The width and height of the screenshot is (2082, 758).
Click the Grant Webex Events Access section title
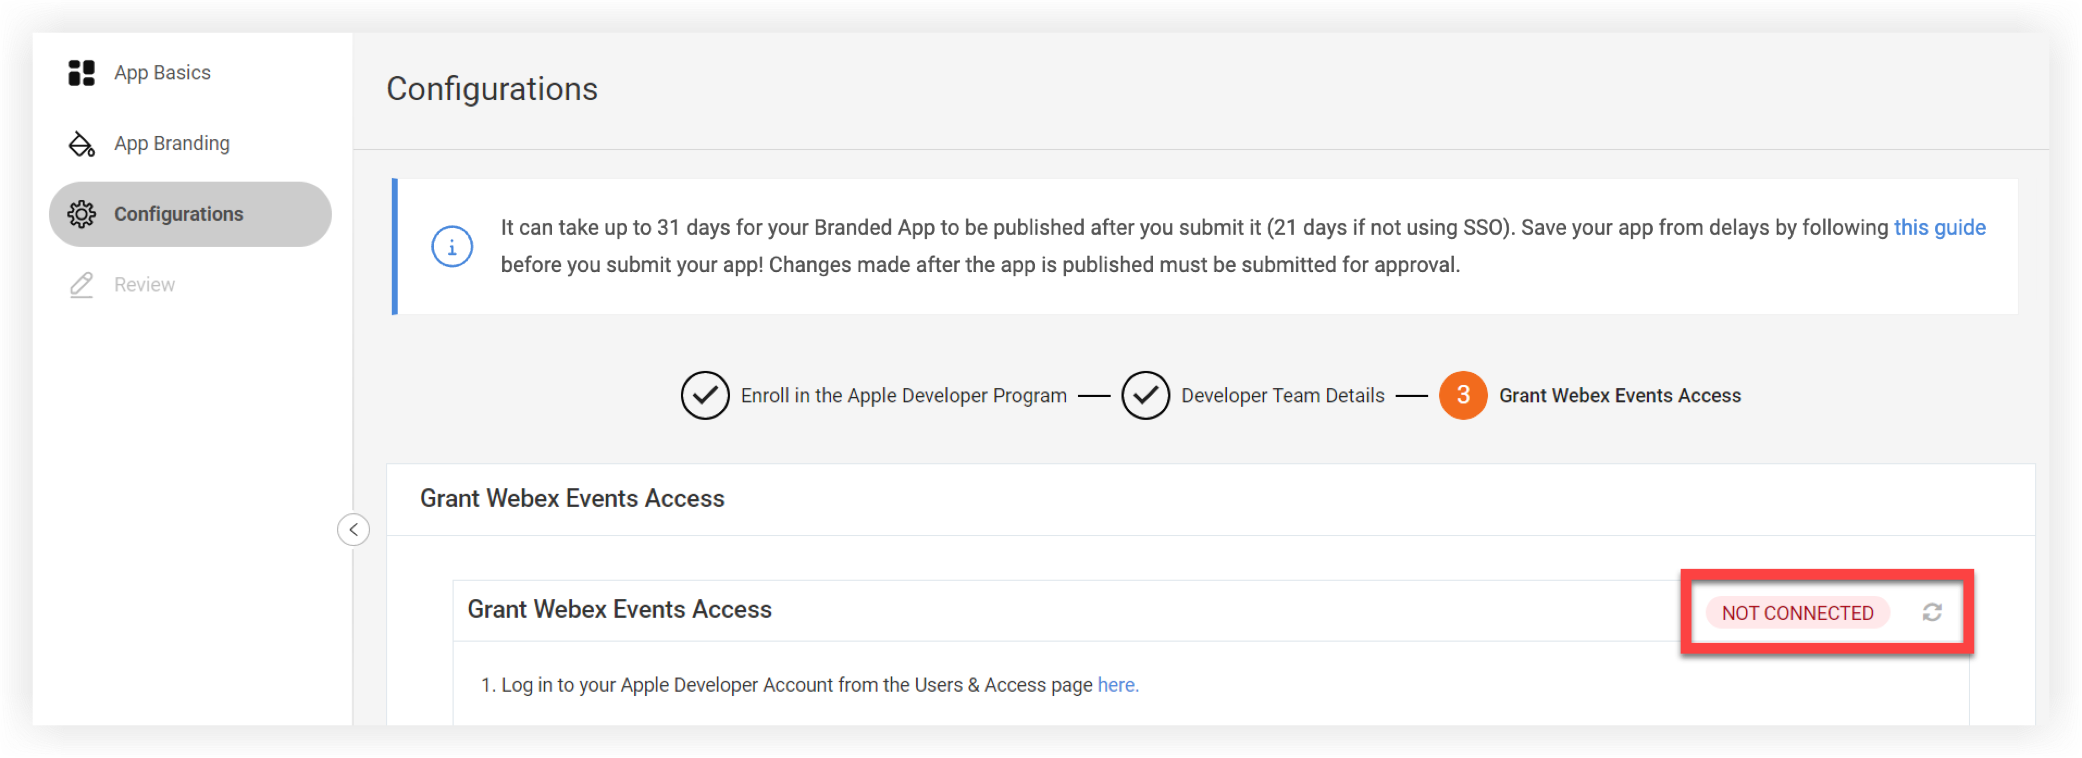572,499
